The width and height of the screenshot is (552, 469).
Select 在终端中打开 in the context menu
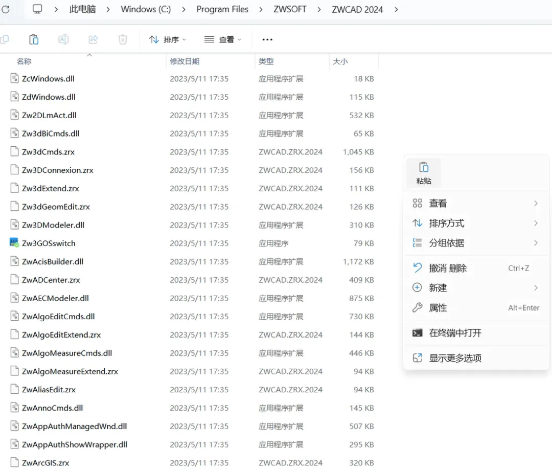[476, 333]
